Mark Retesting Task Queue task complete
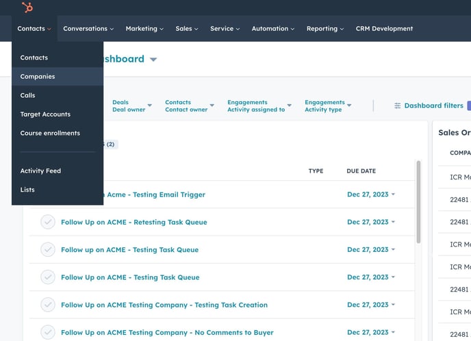The width and height of the screenshot is (471, 341). pyautogui.click(x=47, y=223)
